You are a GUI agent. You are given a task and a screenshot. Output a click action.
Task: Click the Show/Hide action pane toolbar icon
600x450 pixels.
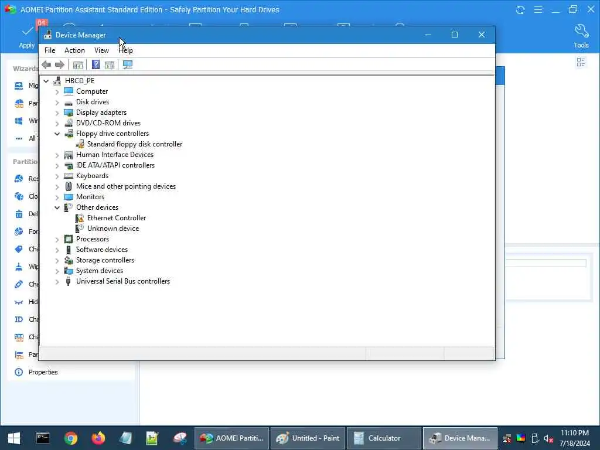tap(110, 65)
